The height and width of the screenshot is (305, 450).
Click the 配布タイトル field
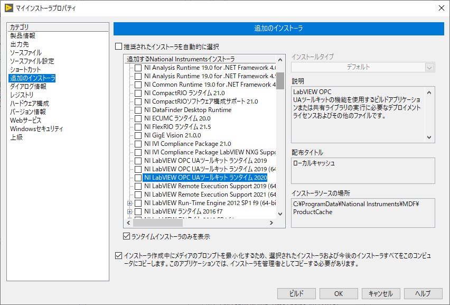[x=363, y=171]
